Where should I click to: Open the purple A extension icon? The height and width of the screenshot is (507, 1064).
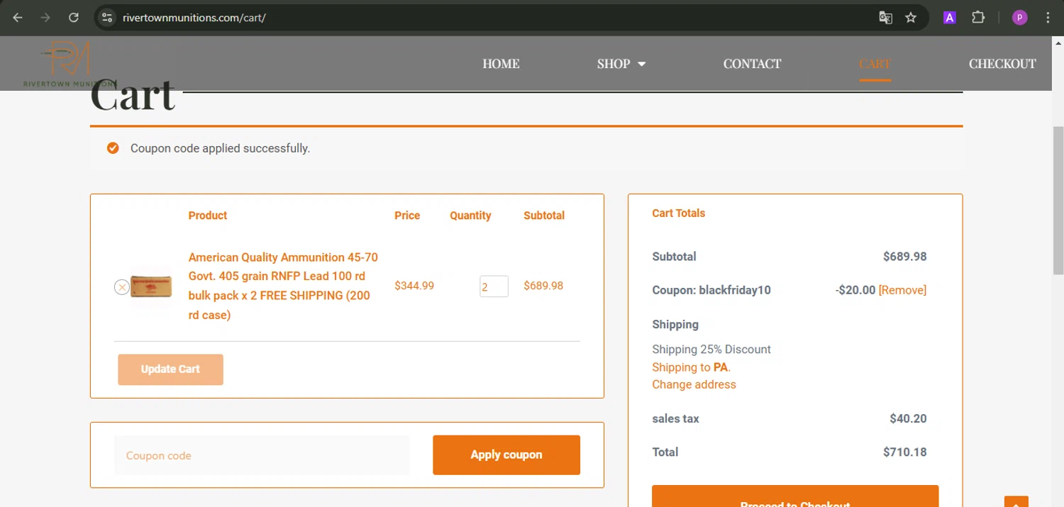coord(949,18)
